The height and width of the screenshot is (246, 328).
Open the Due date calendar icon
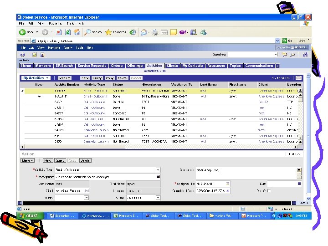point(299,184)
